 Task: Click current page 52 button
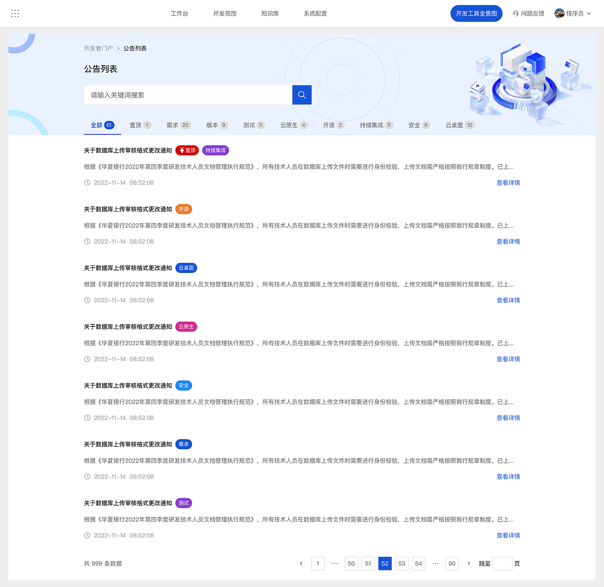point(385,563)
